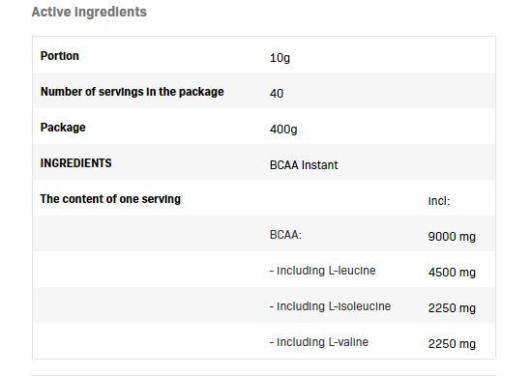Image resolution: width=531 pixels, height=376 pixels.
Task: Click the 9000 mg value
Action: 452,237
